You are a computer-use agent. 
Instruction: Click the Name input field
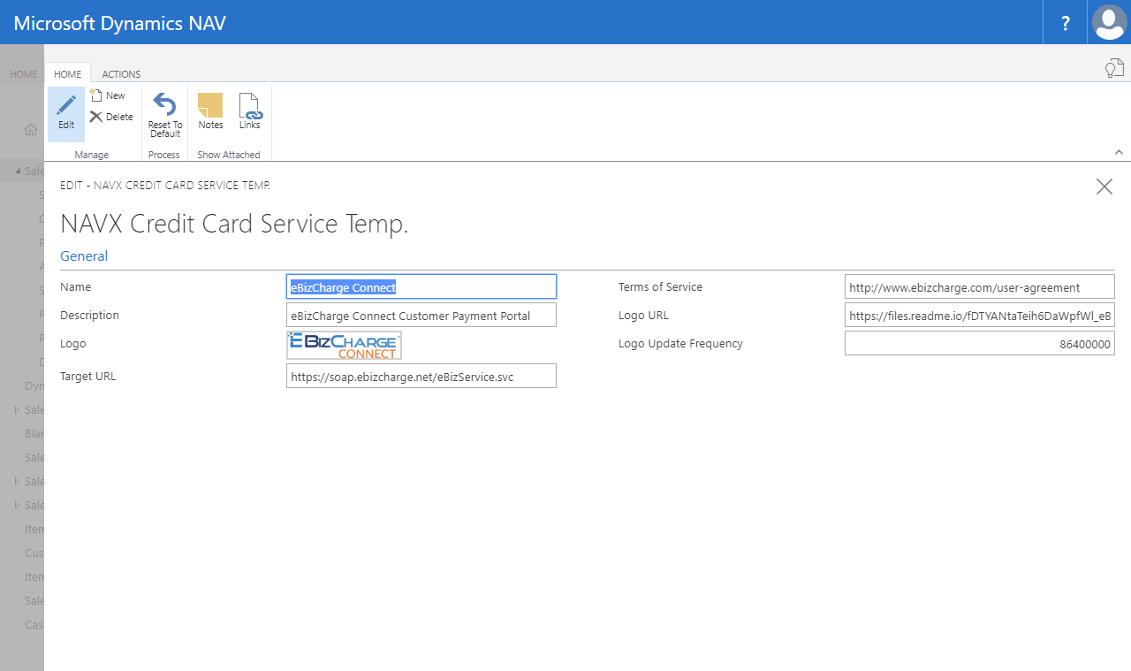[421, 287]
